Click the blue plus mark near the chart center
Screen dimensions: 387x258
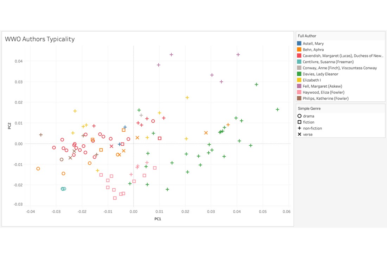pos(125,127)
